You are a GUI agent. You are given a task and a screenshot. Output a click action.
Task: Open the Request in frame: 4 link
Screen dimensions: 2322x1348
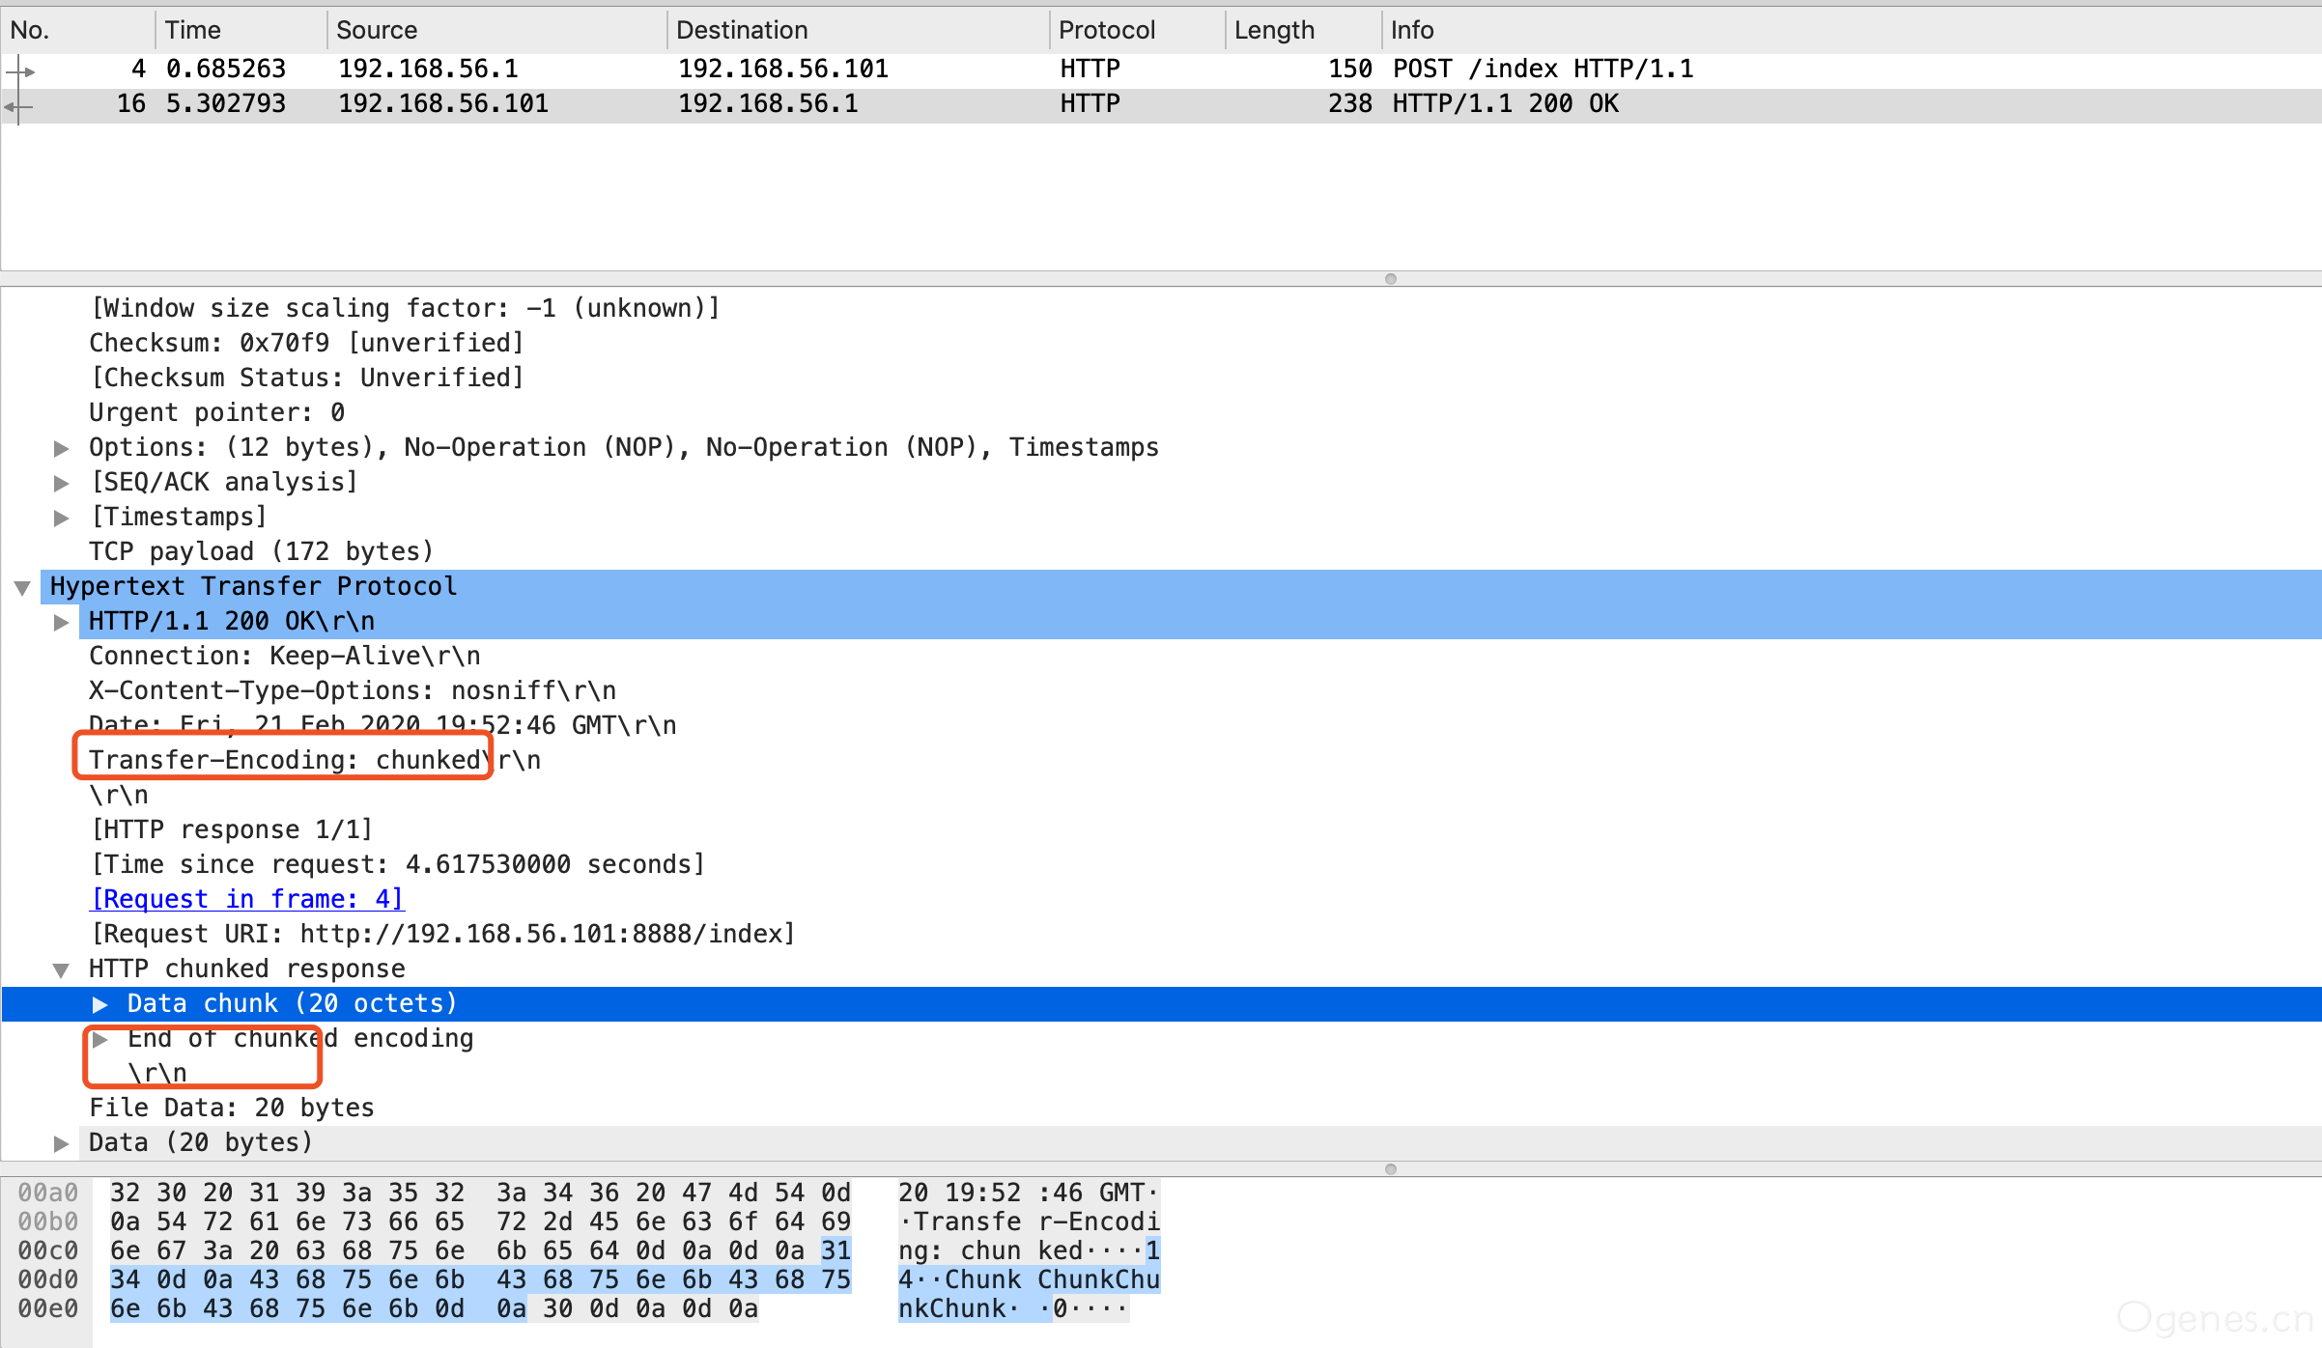tap(247, 899)
